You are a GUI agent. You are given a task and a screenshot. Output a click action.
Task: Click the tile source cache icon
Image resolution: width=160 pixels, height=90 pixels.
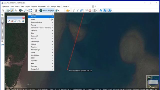[36, 10]
